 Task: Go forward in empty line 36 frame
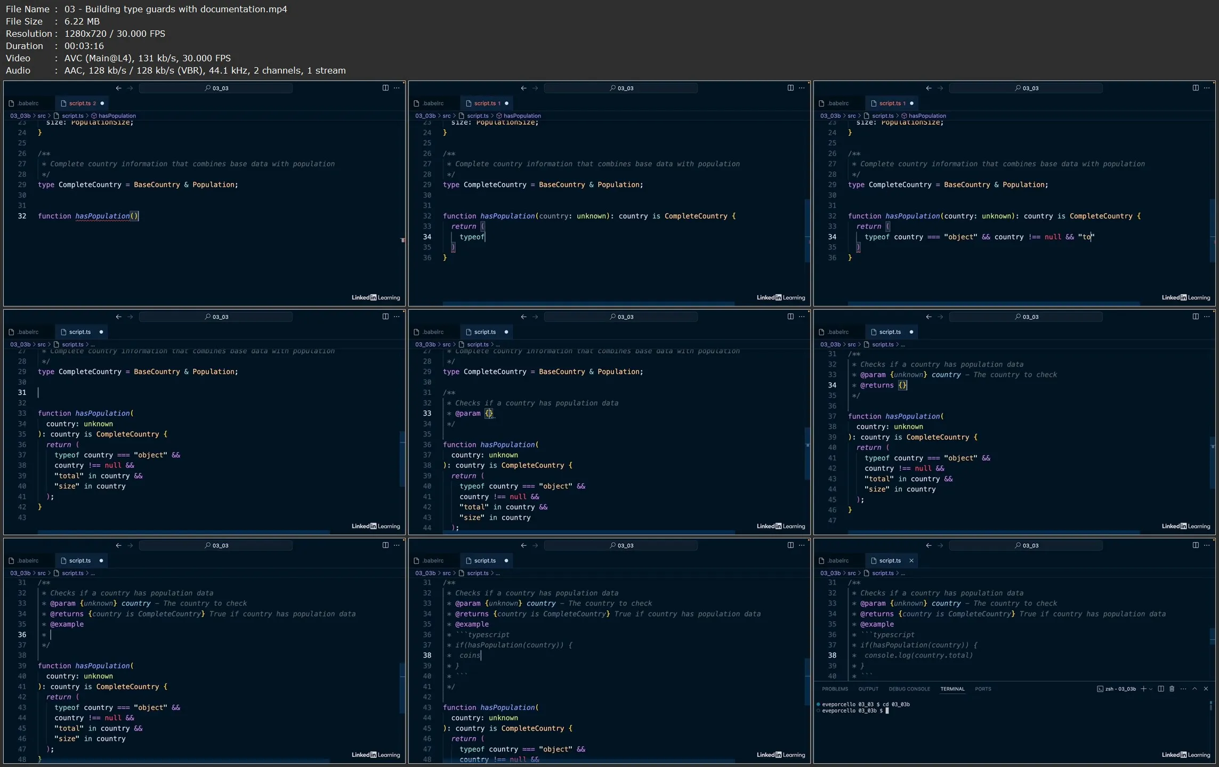[x=130, y=545]
